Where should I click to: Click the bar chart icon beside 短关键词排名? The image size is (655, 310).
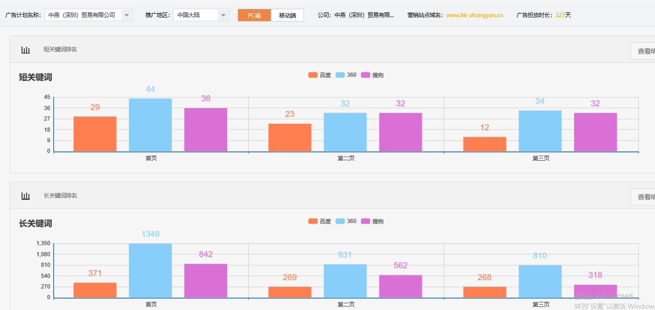(x=25, y=49)
